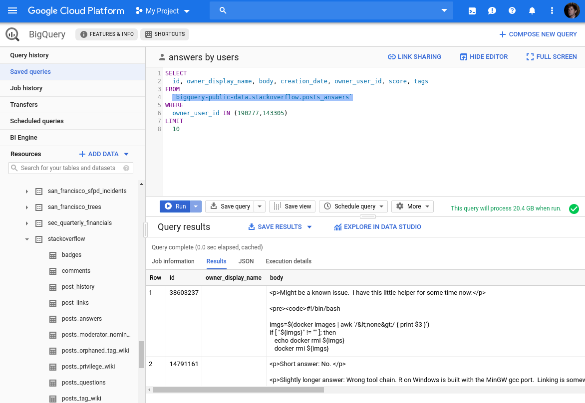Select the post_links table
Image resolution: width=585 pixels, height=403 pixels.
coord(75,303)
